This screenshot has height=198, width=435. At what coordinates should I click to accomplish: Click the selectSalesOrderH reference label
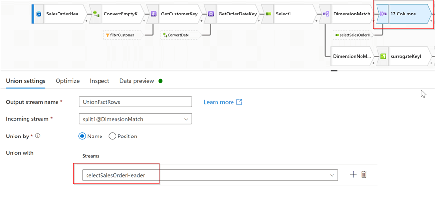tap(357, 35)
